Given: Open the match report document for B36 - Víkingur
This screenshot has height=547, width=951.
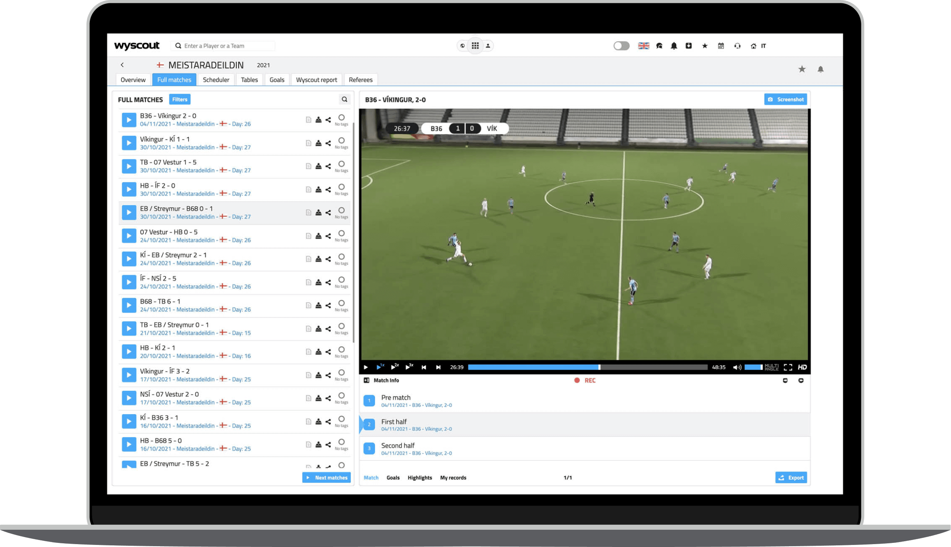Looking at the screenshot, I should pos(308,119).
